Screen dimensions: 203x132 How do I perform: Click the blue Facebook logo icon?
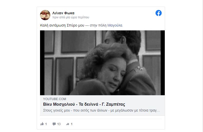click(158, 13)
